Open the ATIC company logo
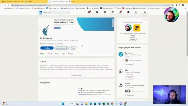The height and width of the screenshot is (106, 188). point(121,72)
